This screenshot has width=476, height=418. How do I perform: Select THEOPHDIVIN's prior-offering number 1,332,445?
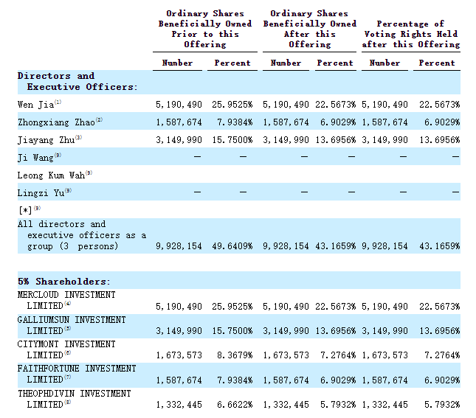tap(179, 405)
